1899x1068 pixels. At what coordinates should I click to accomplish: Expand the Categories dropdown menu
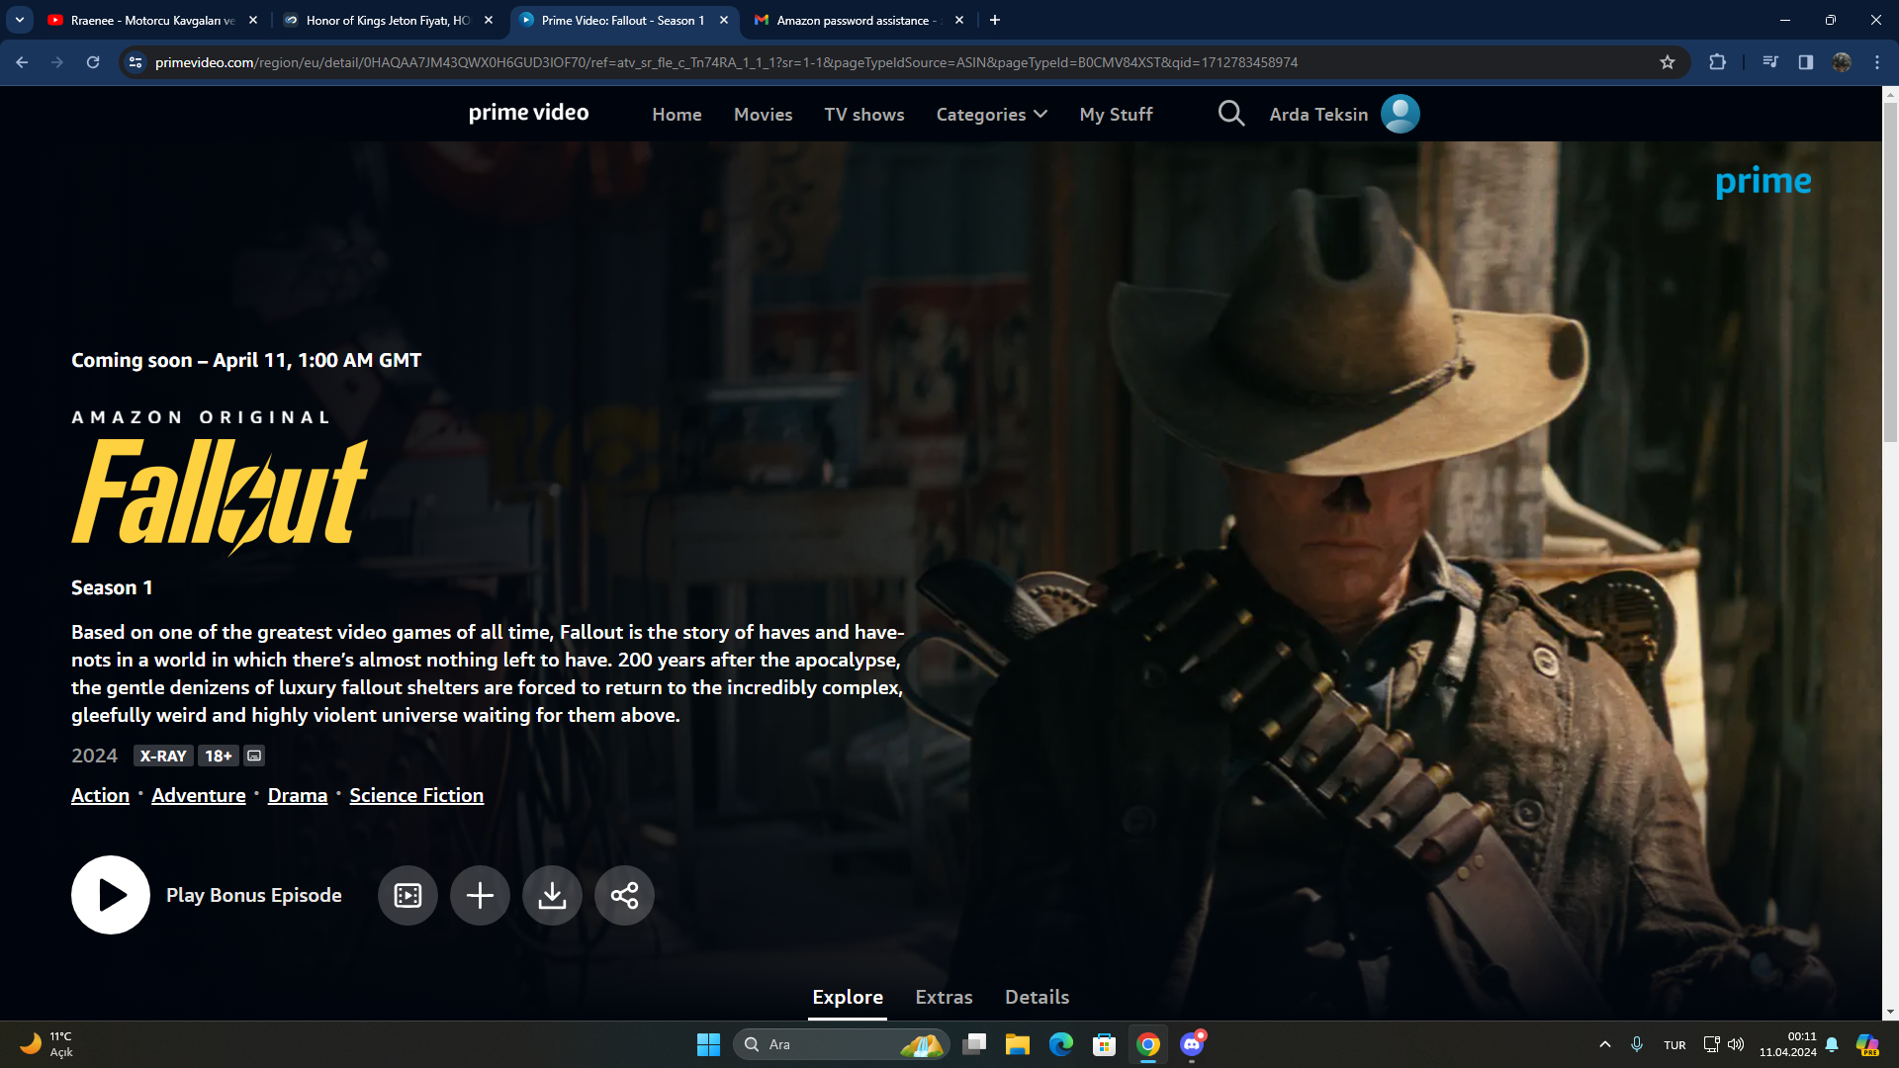click(991, 115)
